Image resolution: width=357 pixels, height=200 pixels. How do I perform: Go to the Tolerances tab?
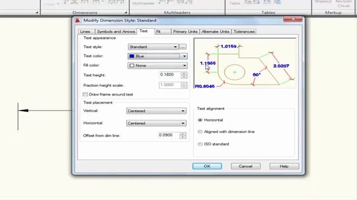pyautogui.click(x=244, y=32)
